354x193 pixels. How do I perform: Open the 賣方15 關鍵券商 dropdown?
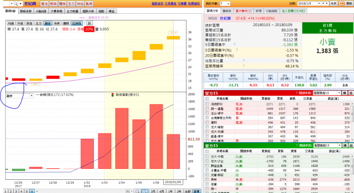(x=327, y=146)
